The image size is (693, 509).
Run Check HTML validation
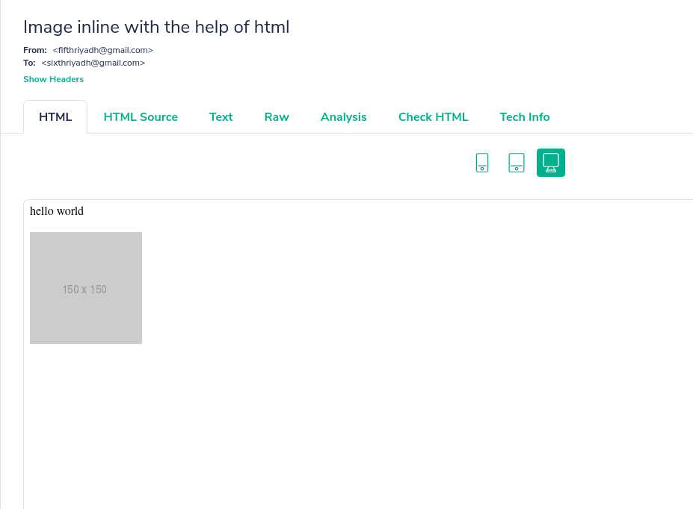tap(433, 117)
